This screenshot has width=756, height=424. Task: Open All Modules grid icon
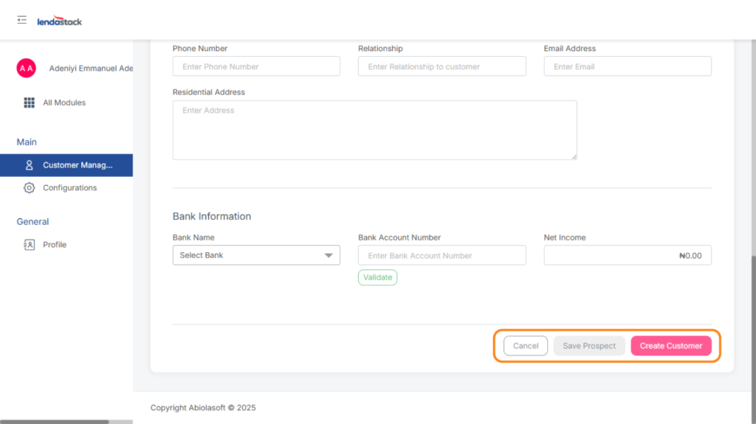30,102
